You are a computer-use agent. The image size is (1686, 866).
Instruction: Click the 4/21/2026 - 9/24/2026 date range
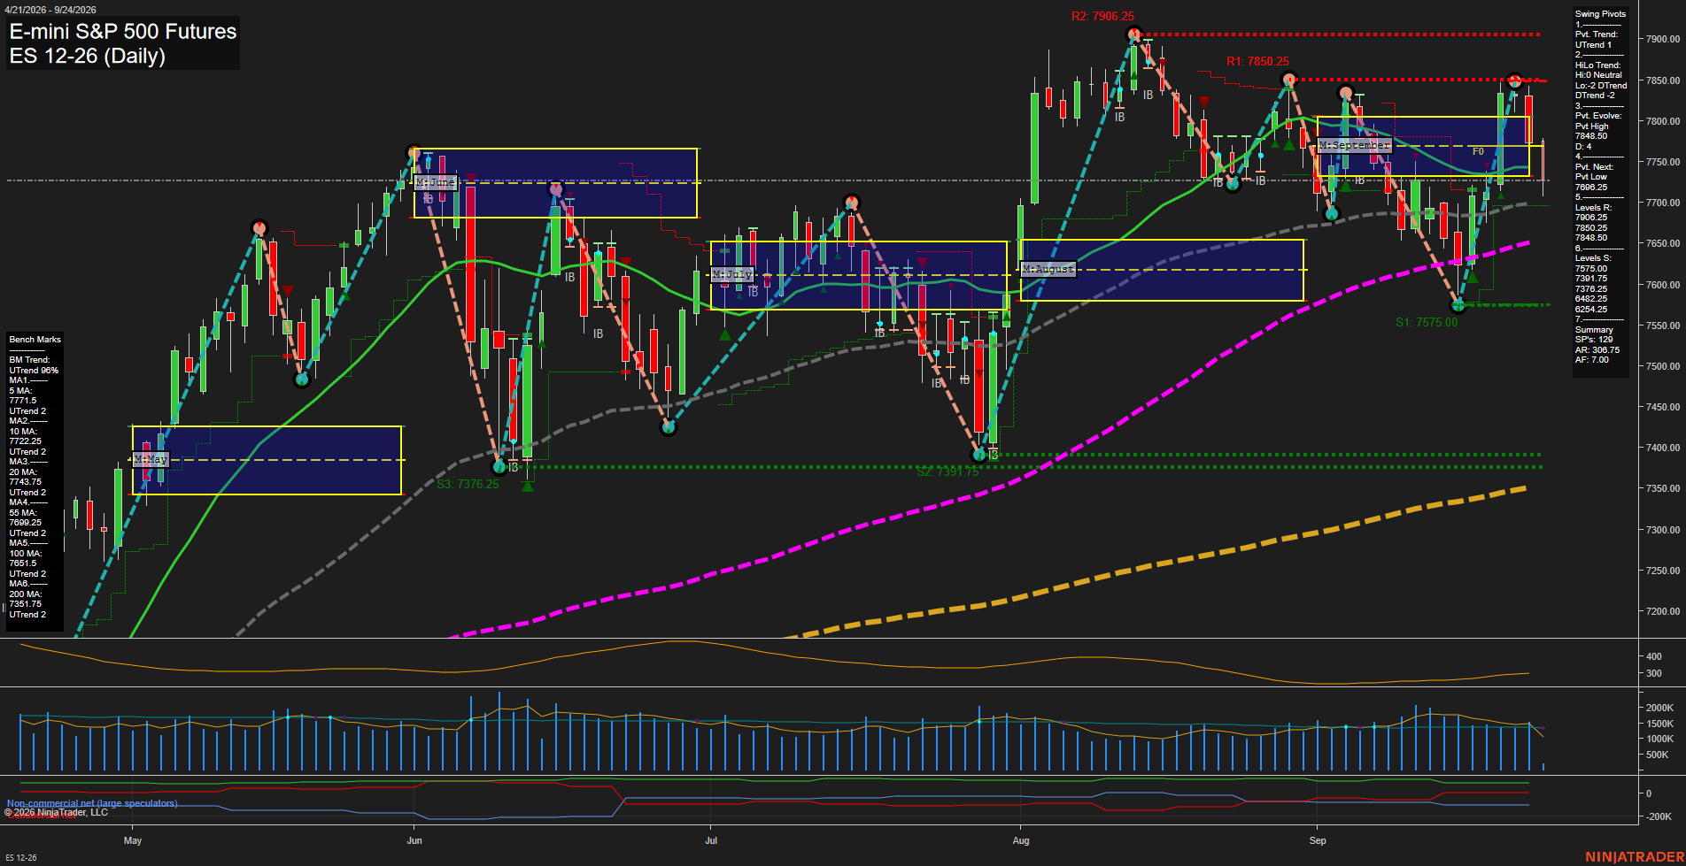[x=50, y=10]
